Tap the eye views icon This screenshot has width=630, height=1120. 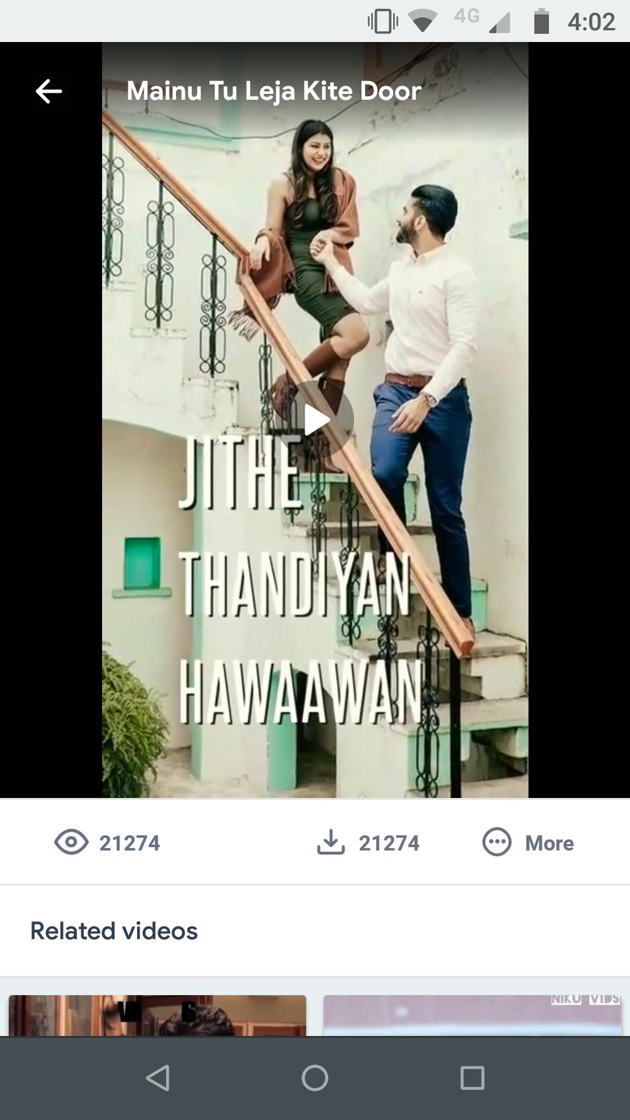click(71, 842)
